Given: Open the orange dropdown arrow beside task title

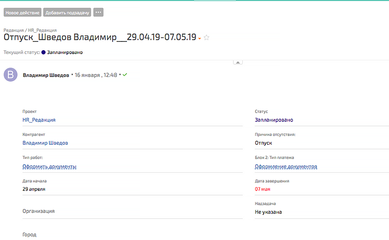Looking at the screenshot, I should 199,38.
